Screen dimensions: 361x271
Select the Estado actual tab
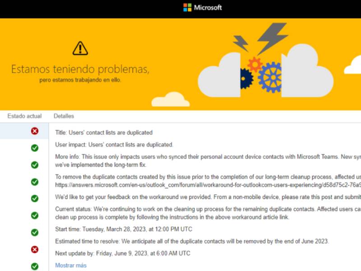point(24,116)
